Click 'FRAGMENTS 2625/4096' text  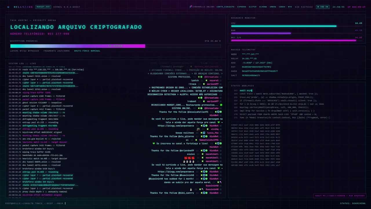pos(57,51)
